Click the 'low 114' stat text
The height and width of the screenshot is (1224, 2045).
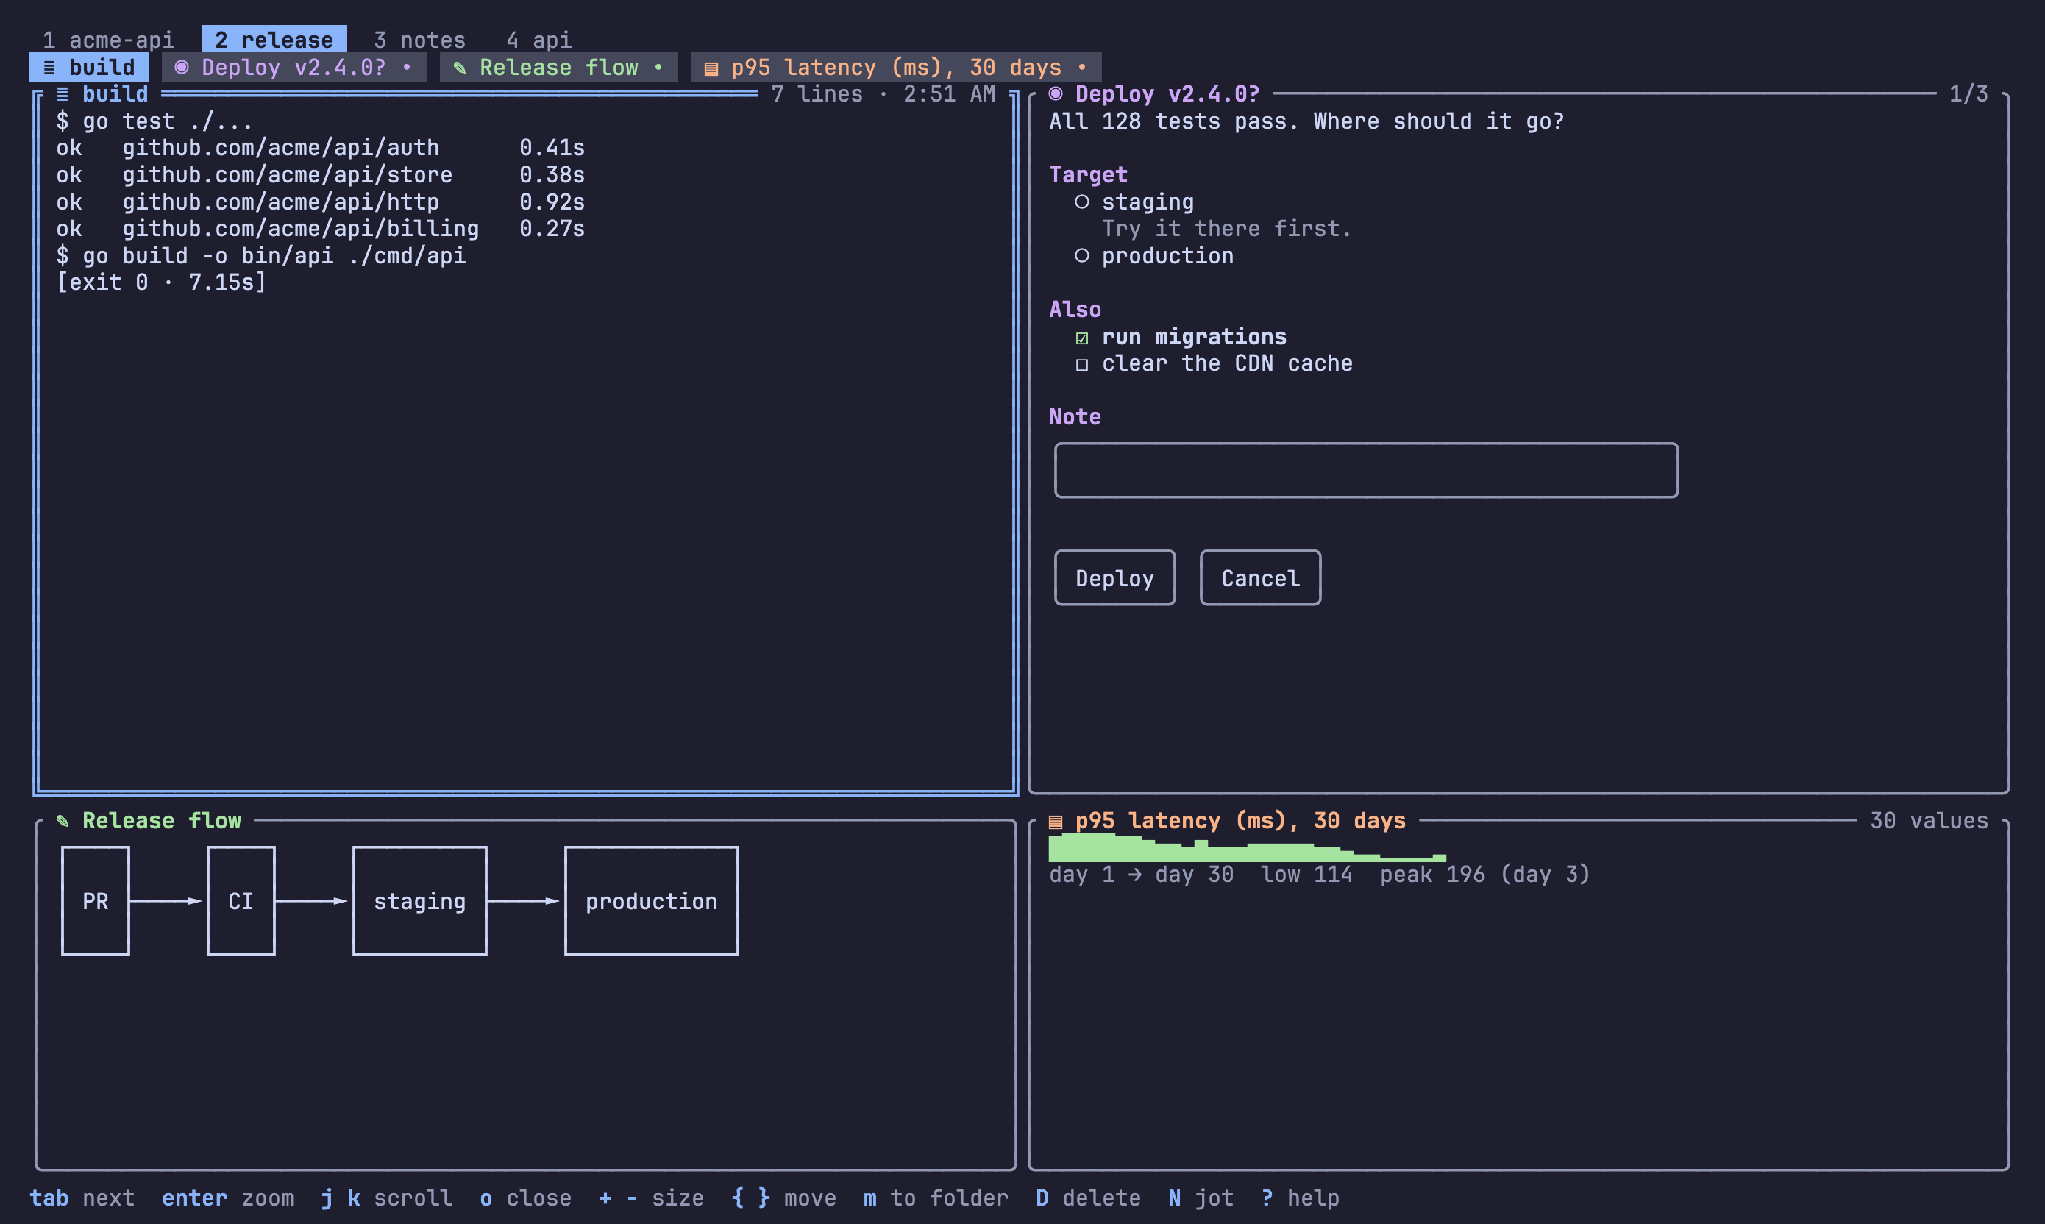pyautogui.click(x=1307, y=875)
